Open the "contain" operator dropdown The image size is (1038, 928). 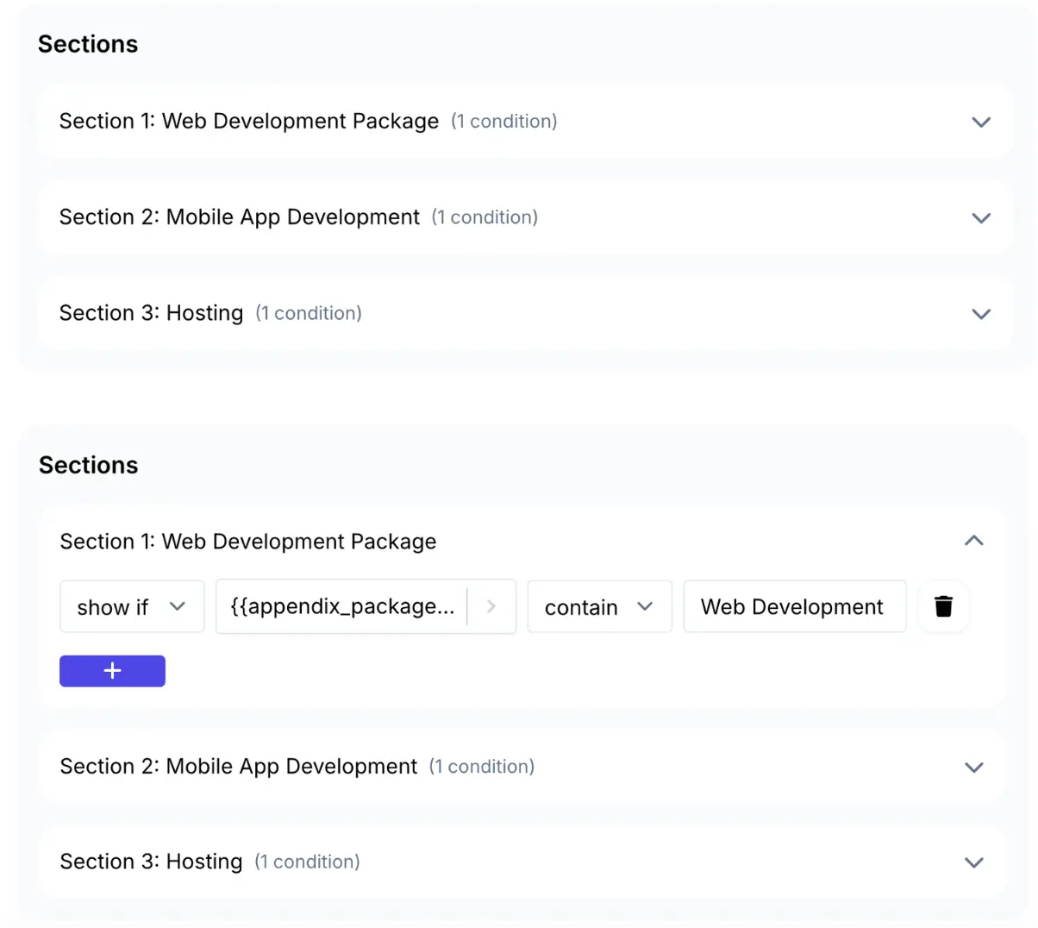coord(598,606)
